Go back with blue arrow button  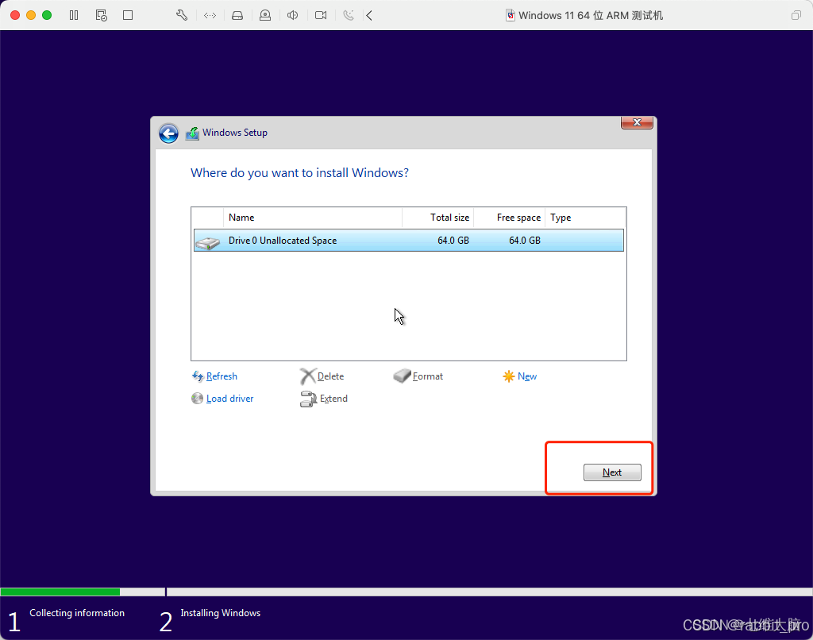tap(168, 133)
